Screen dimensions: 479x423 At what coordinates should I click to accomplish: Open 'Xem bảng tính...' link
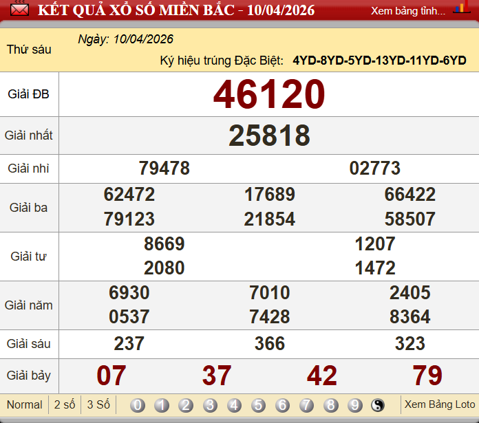point(408,11)
